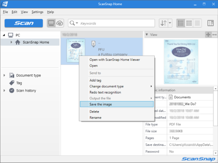
Task: Select the Tag item
Action: (x=19, y=83)
